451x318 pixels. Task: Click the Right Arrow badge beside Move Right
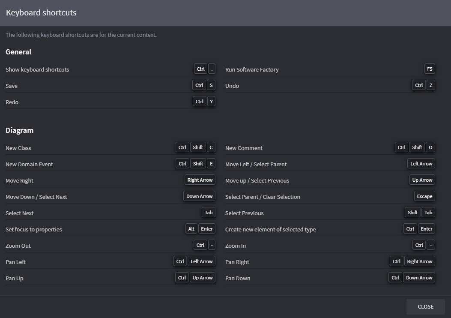(200, 180)
